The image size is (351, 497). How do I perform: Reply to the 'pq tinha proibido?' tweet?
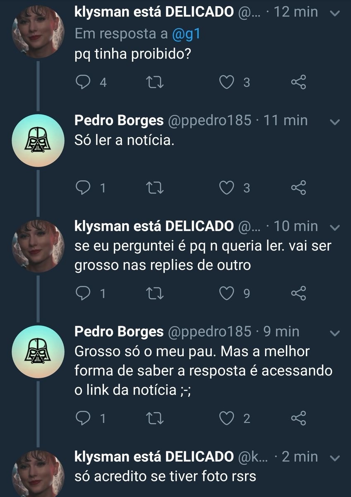click(x=84, y=82)
